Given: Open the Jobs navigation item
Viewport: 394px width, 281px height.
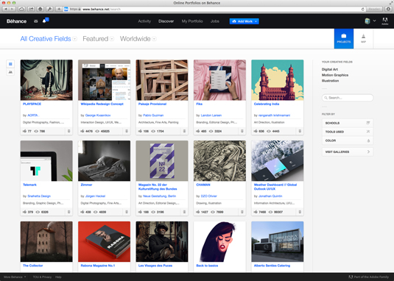Looking at the screenshot, I should [214, 21].
